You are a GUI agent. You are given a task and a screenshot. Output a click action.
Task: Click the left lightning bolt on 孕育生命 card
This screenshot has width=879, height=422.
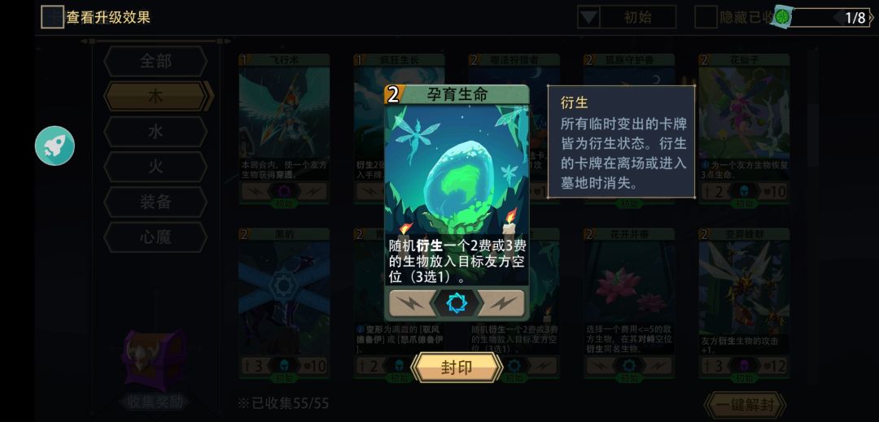pyautogui.click(x=409, y=302)
